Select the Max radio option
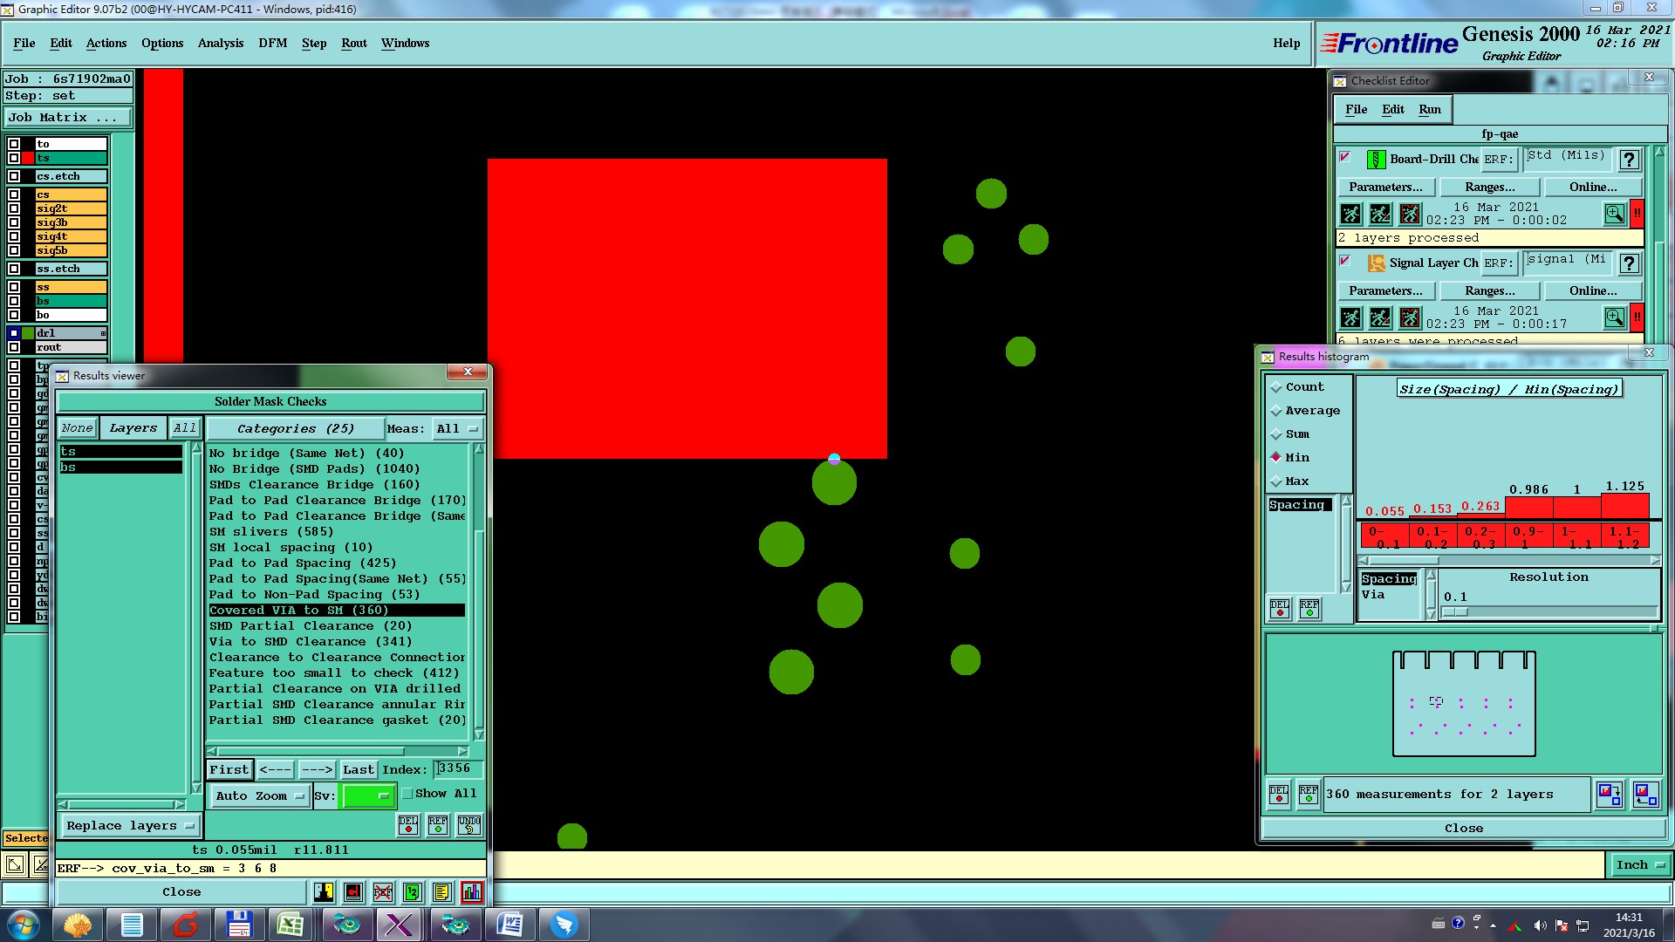Viewport: 1675px width, 942px height. 1276,481
